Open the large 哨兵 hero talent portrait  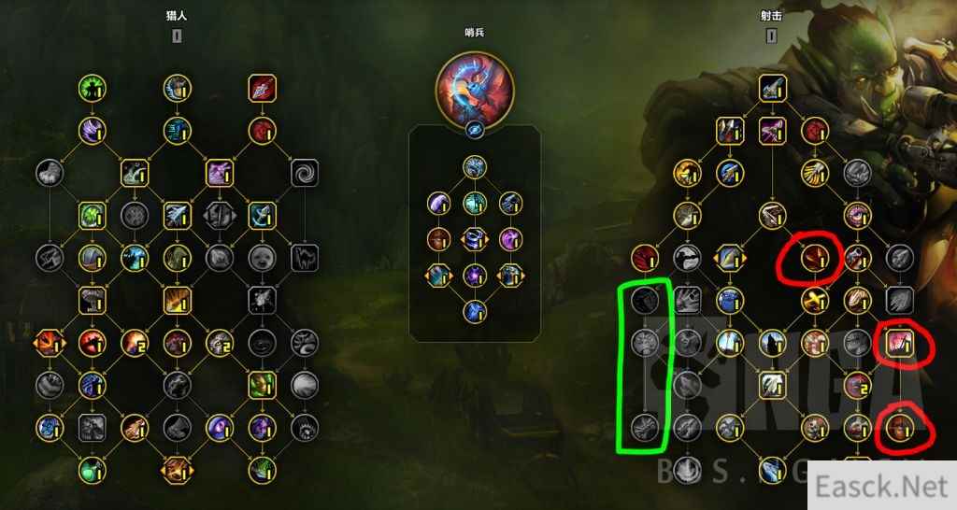coord(475,90)
